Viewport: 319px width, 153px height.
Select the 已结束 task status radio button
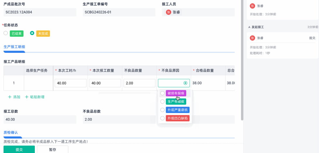tap(6, 33)
